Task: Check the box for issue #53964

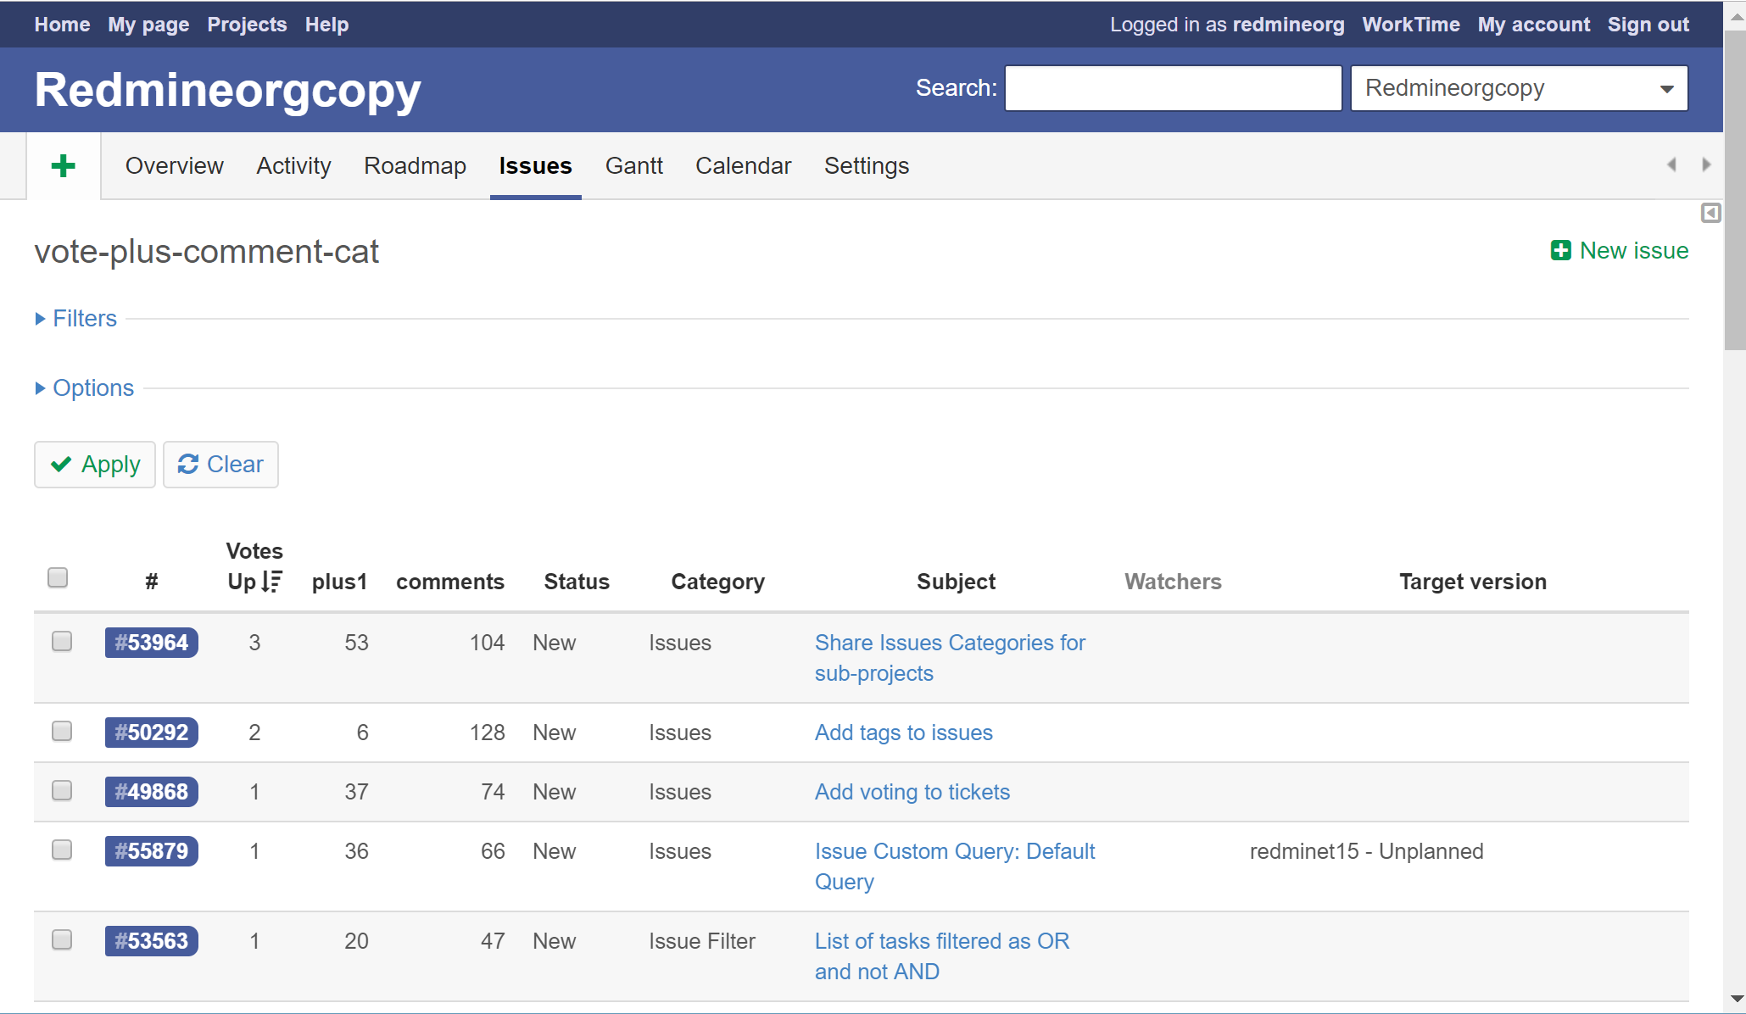Action: [62, 641]
